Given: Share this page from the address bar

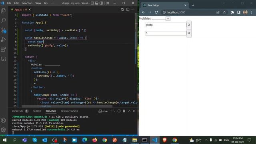Looking at the screenshot, I should [x=218, y=12].
